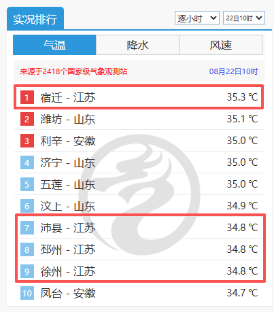Click the rank 3 badge for 利辛
Image resolution: width=274 pixels, height=312 pixels.
[27, 141]
